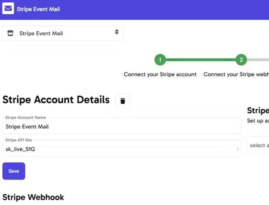The width and height of the screenshot is (269, 205).
Task: Click the Save button
Action: [x=13, y=171]
